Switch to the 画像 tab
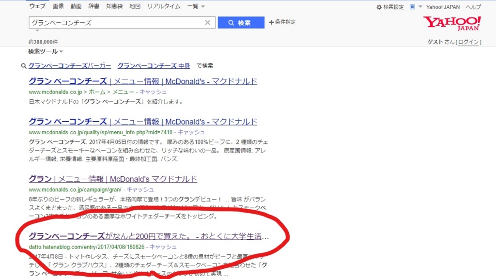This screenshot has width=496, height=279. [x=58, y=6]
